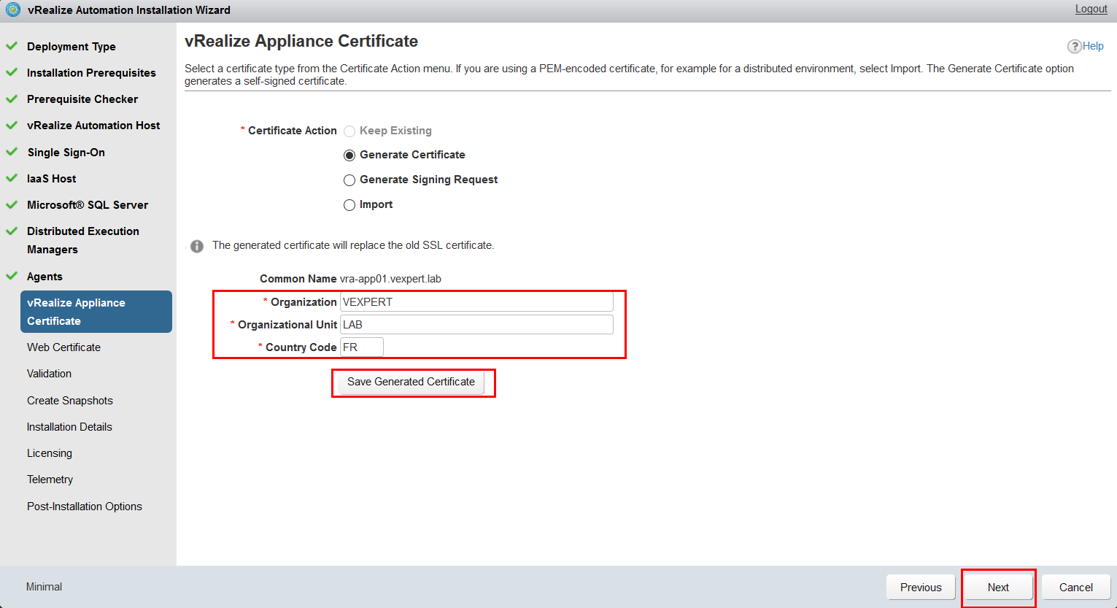The height and width of the screenshot is (608, 1117).
Task: Click the checkmark beside IaaS Host
Action: click(12, 178)
